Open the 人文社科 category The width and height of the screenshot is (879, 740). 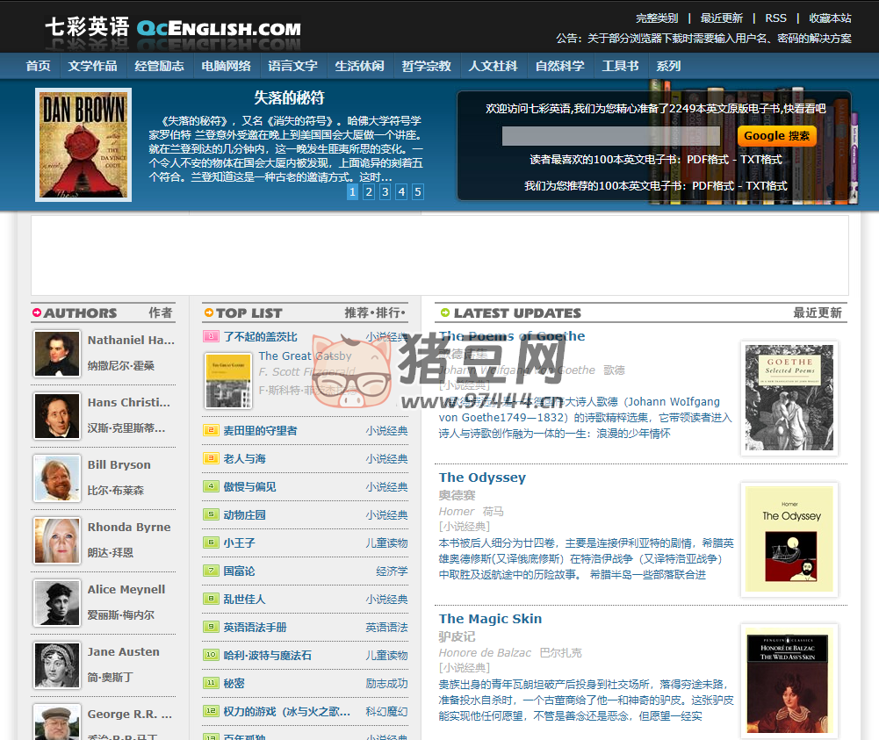coord(493,66)
